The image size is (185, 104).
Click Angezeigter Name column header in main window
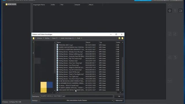coord(39,5)
